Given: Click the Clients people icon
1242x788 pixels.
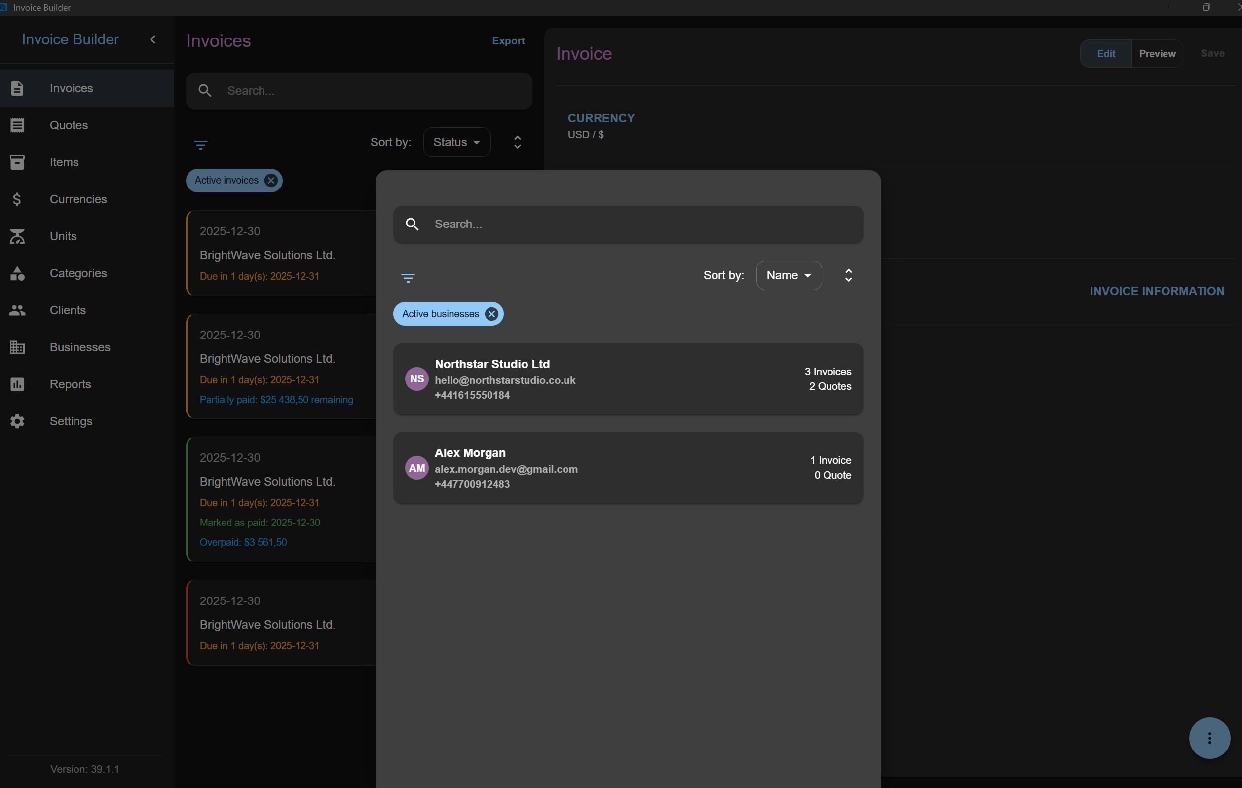Looking at the screenshot, I should (x=17, y=310).
